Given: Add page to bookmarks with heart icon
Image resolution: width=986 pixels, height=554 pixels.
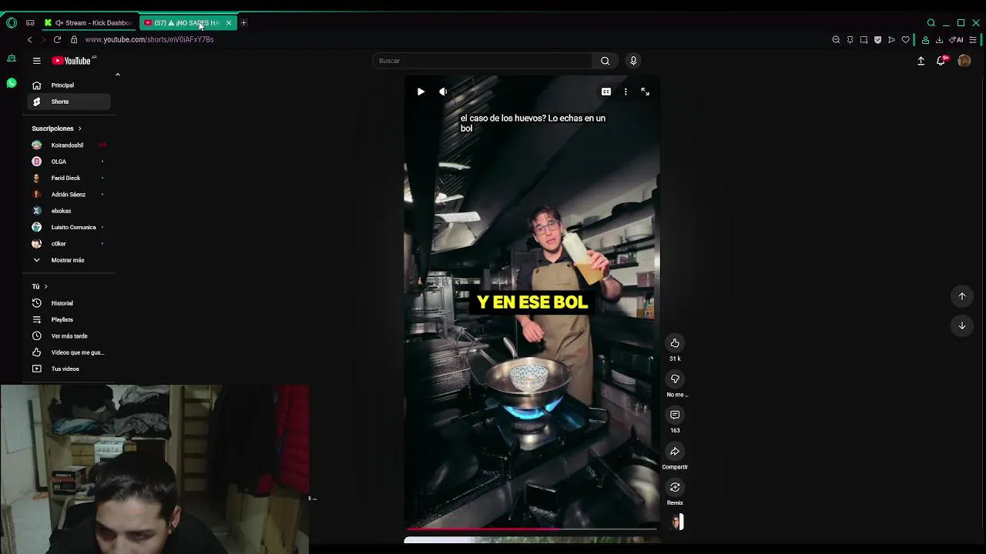Looking at the screenshot, I should click(906, 40).
